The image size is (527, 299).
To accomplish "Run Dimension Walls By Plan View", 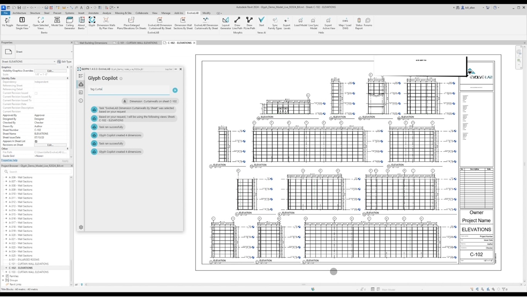I will [106, 23].
